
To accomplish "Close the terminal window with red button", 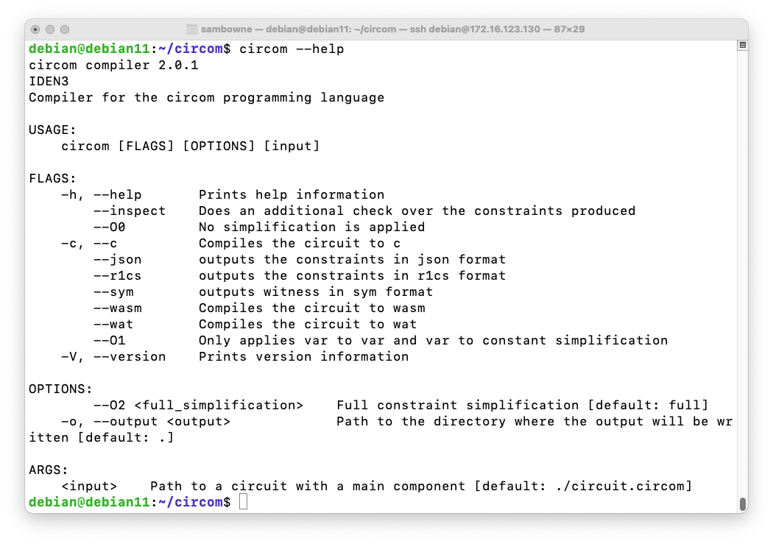I will (35, 29).
